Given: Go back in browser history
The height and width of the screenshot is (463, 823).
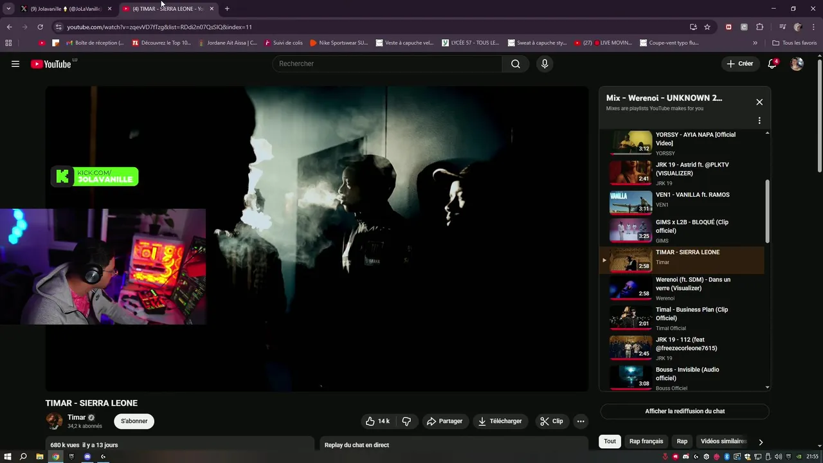Looking at the screenshot, I should pyautogui.click(x=9, y=27).
